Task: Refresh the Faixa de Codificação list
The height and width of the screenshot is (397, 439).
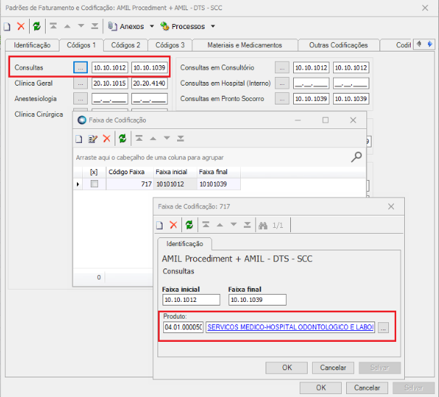Action: 123,139
